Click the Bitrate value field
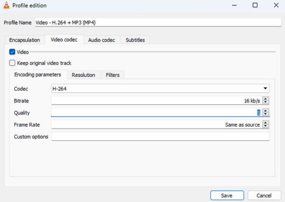The image size is (285, 202). pyautogui.click(x=157, y=100)
